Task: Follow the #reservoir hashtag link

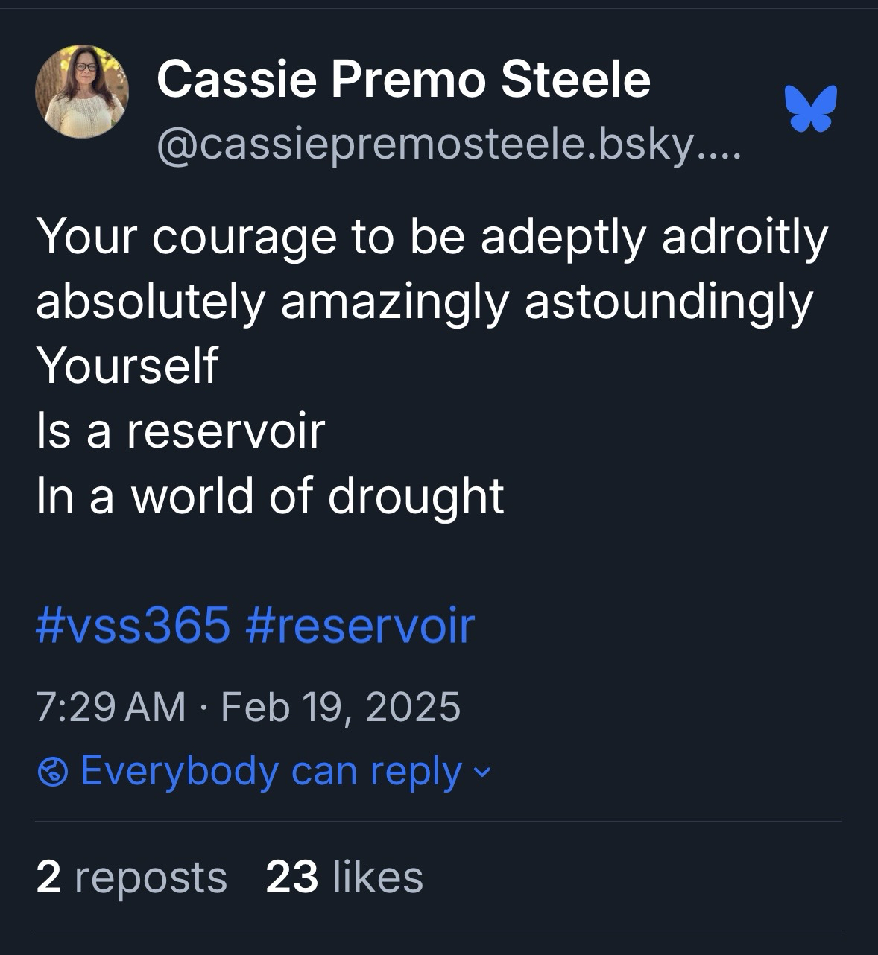Action: tap(359, 624)
